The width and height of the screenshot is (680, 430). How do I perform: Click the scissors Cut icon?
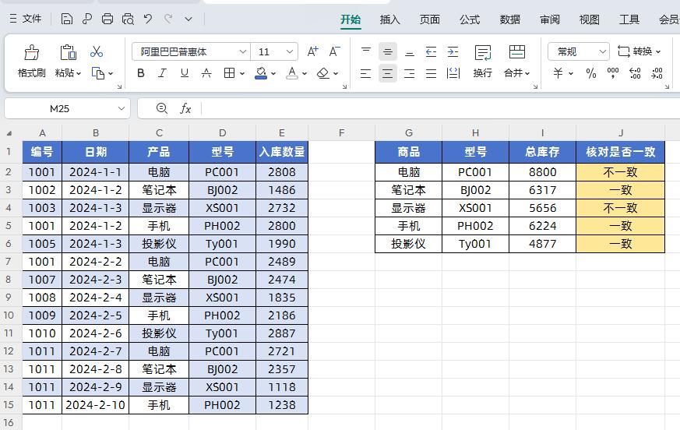[x=97, y=51]
